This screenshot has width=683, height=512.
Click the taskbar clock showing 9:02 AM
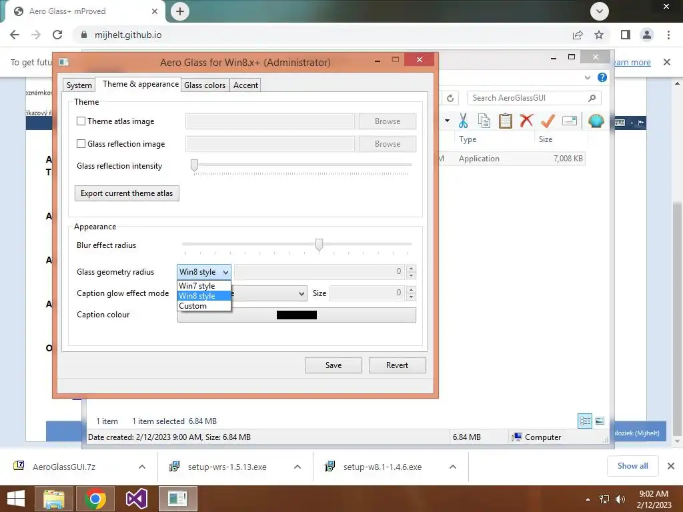654,499
